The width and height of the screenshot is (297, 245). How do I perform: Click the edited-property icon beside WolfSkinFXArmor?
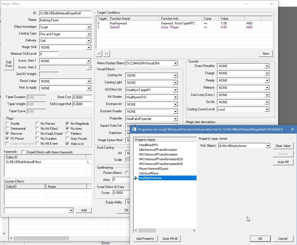(x=136, y=178)
